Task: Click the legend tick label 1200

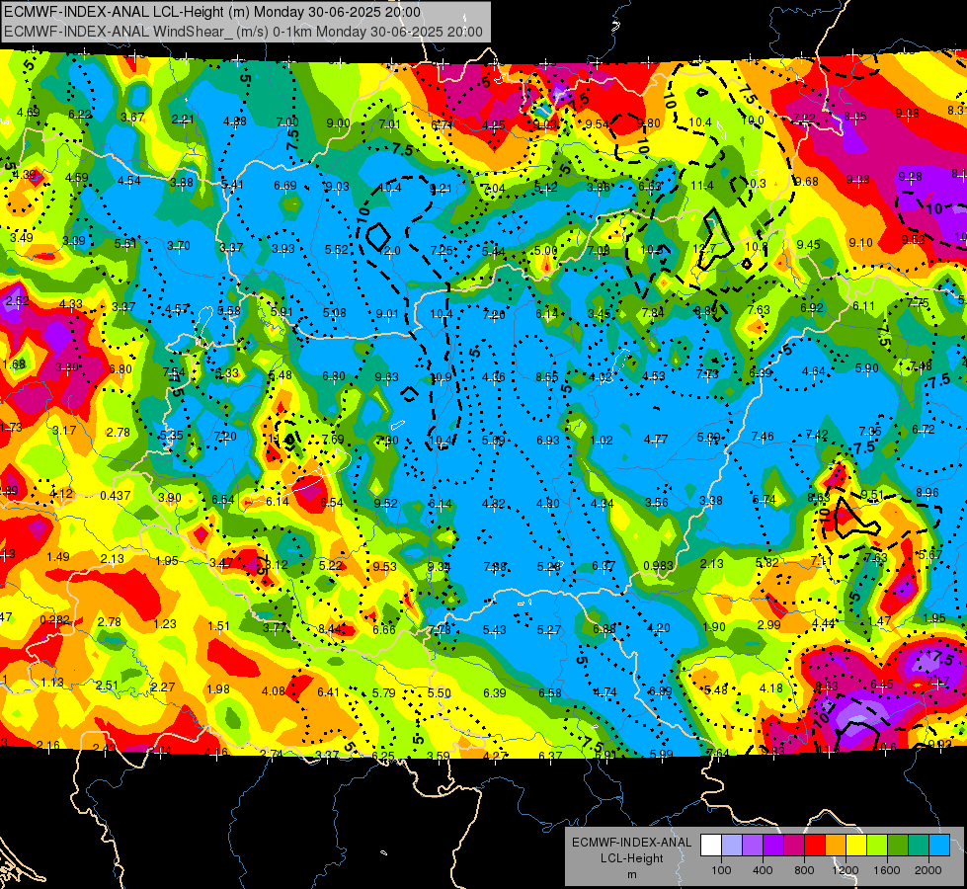Action: [x=846, y=870]
